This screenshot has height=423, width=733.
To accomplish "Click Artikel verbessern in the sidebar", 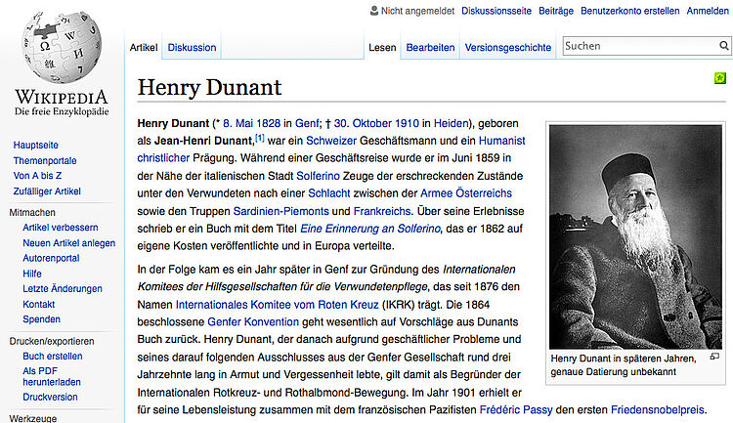I will [x=61, y=228].
